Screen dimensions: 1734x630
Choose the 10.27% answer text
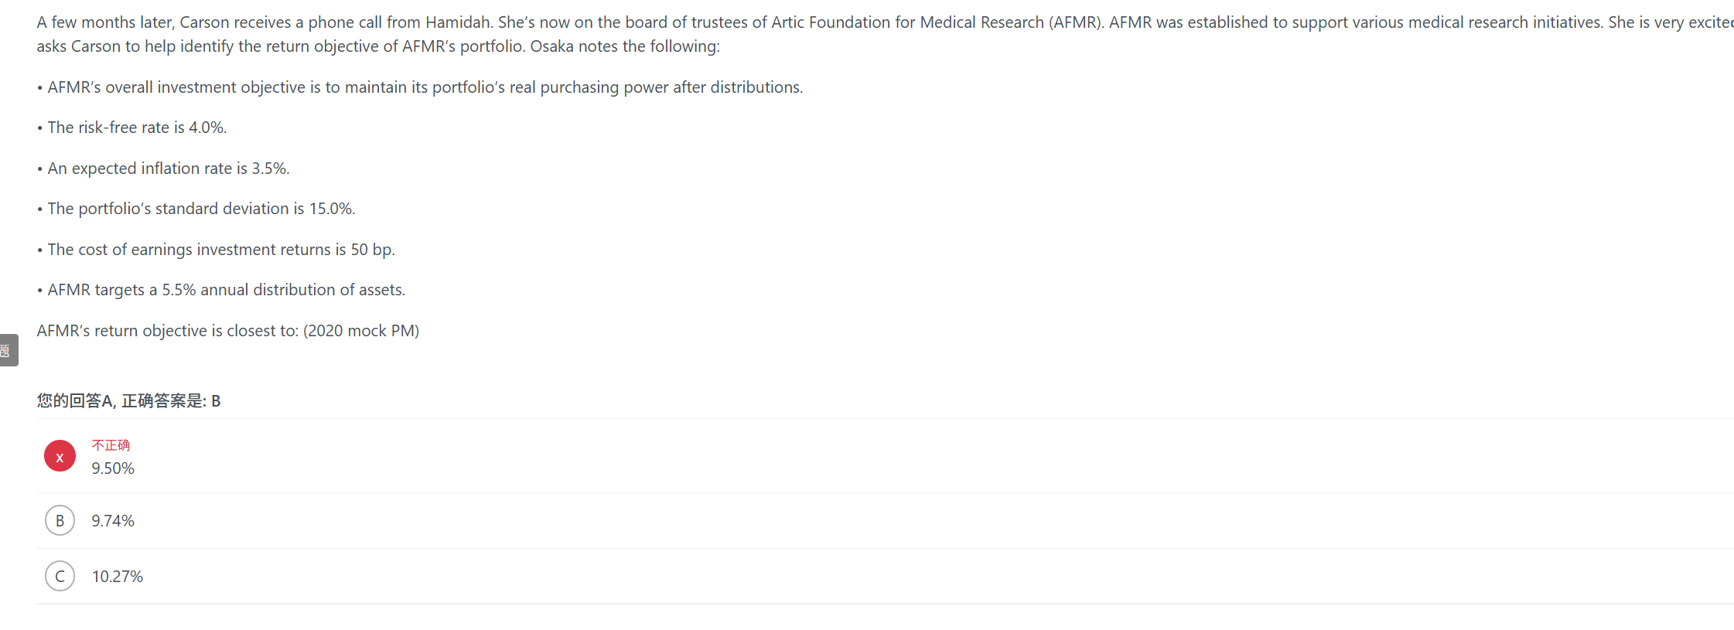(x=118, y=577)
